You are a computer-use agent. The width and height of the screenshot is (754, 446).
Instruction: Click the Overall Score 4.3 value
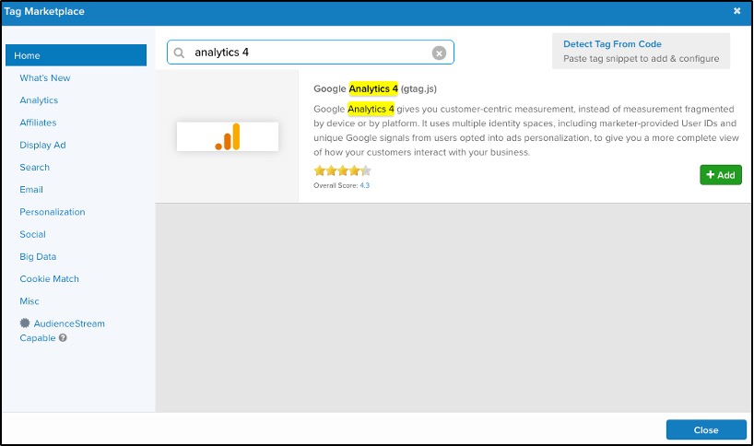365,185
